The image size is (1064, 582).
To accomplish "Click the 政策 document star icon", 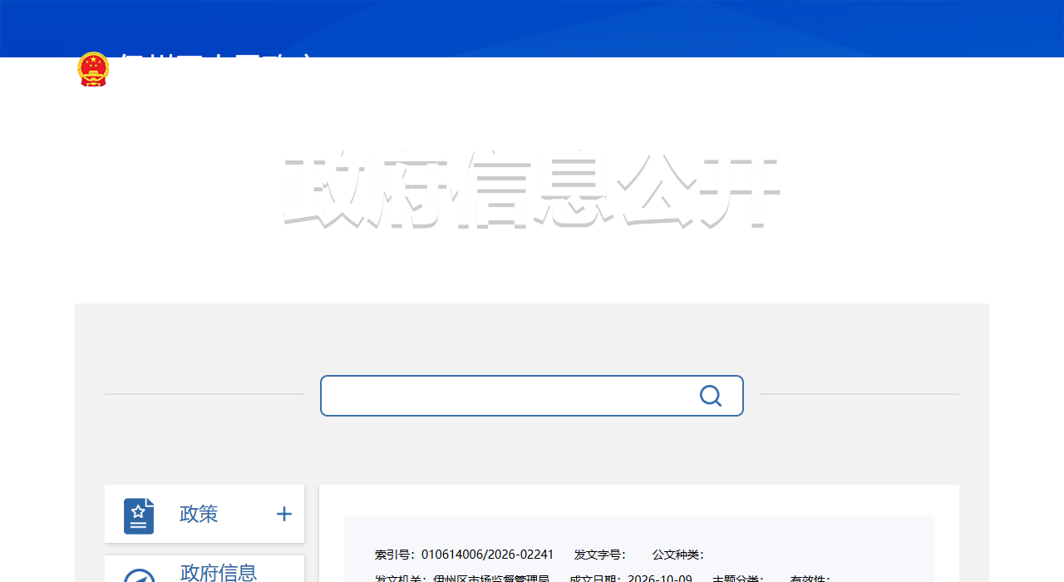I will pos(139,515).
